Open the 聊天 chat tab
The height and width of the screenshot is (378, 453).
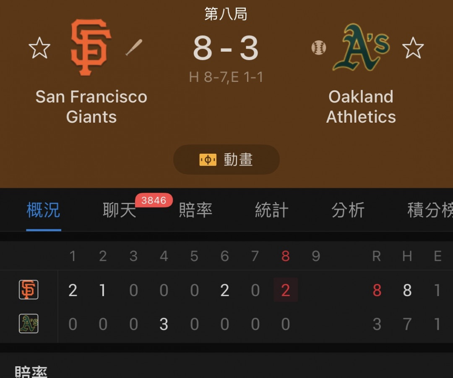pyautogui.click(x=119, y=210)
